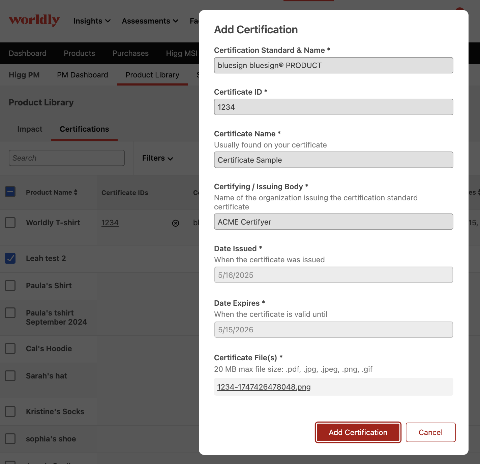Click Paula's tshirt September 2024 name

tap(56, 318)
